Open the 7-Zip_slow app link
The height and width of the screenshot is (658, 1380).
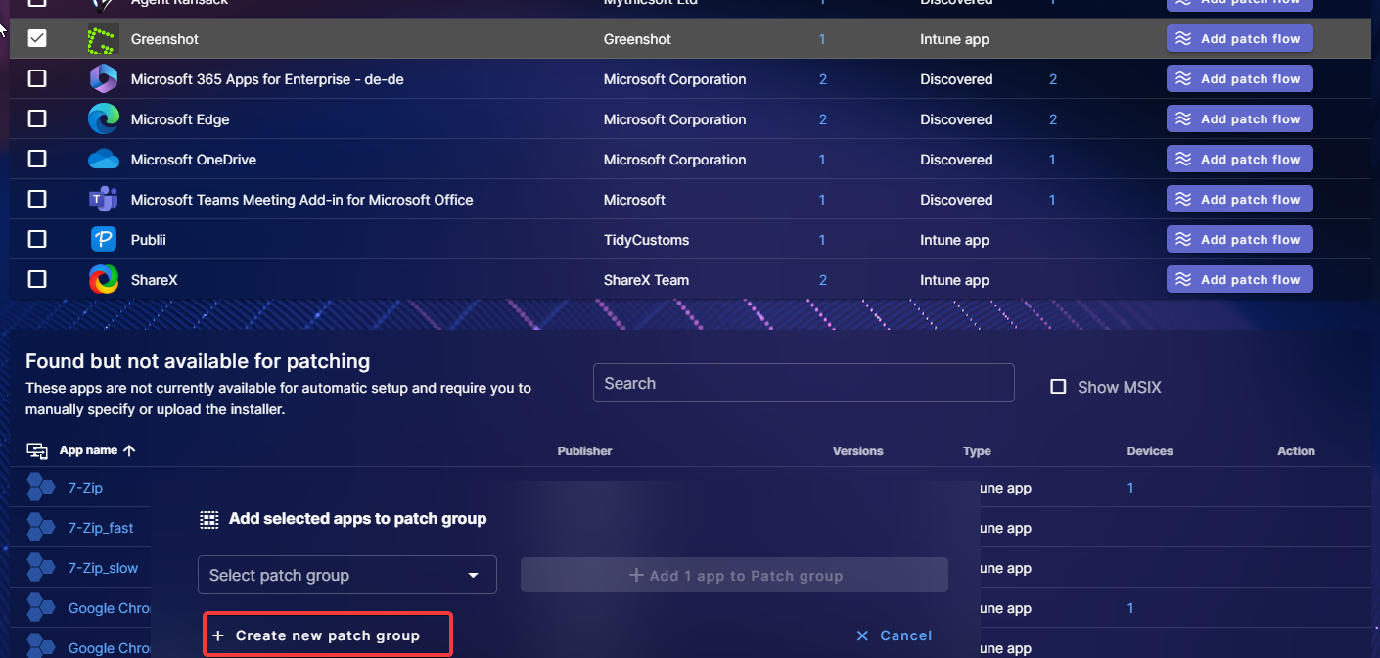(x=103, y=568)
